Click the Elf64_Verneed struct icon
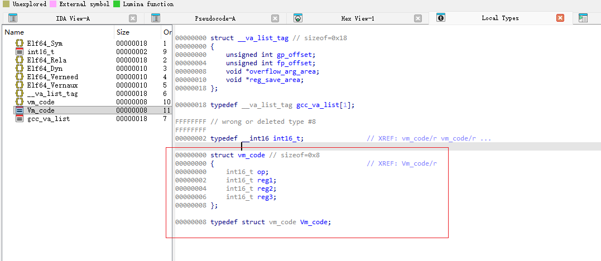601x261 pixels. 19,77
